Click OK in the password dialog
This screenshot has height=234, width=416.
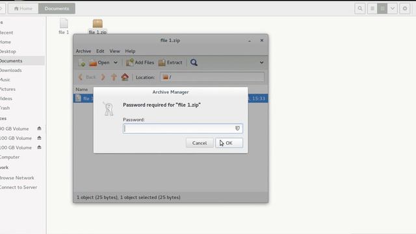pos(229,143)
